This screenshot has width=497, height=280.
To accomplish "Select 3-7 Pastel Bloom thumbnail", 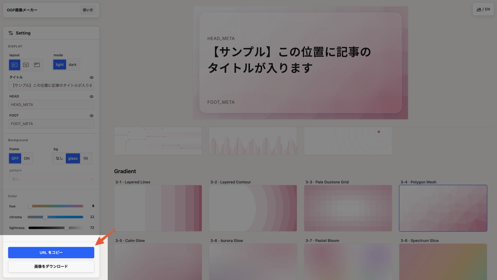I will (x=348, y=262).
